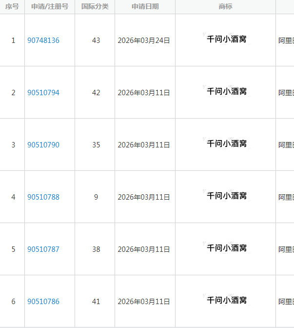Click sequence number 2 cell
Viewport: 294px width, 328px height.
click(x=13, y=93)
